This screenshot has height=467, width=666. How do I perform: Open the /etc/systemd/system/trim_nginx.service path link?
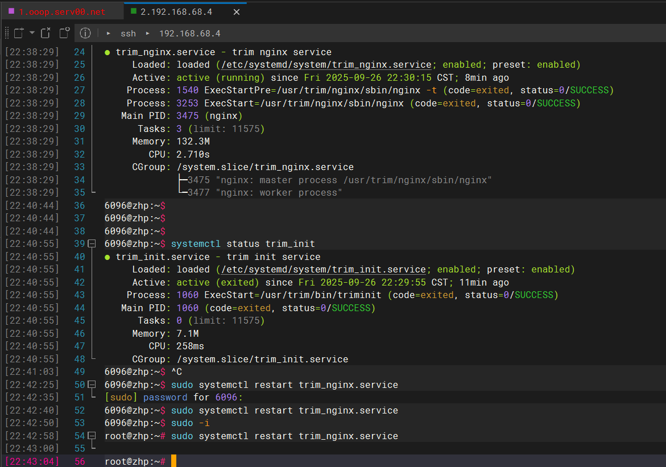(x=327, y=65)
